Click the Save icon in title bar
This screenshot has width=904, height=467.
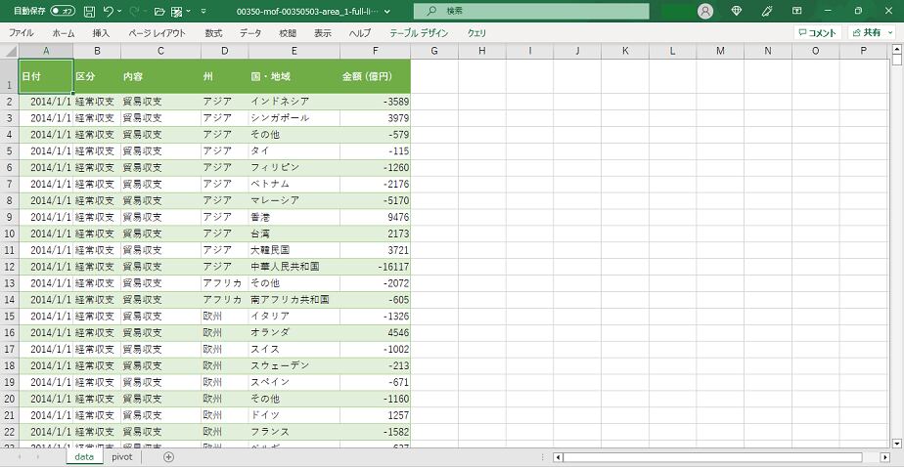[x=89, y=11]
